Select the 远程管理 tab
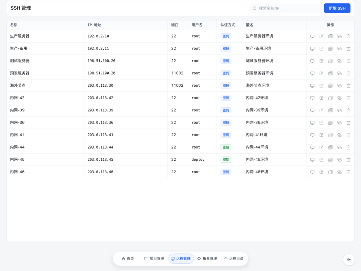The height and width of the screenshot is (271, 361). pyautogui.click(x=181, y=259)
